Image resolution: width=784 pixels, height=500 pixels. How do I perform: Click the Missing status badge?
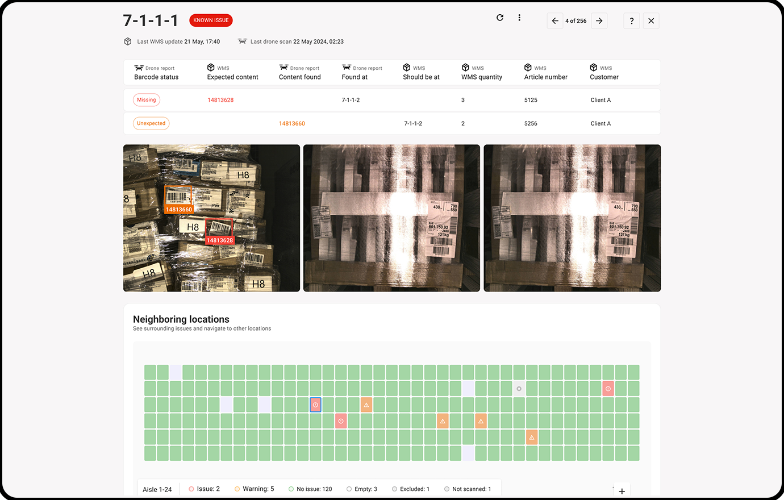coord(147,100)
